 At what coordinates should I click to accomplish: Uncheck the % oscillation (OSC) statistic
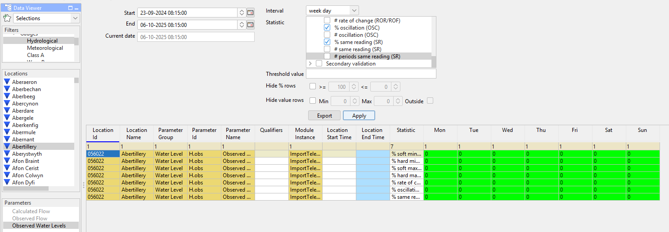click(x=327, y=28)
